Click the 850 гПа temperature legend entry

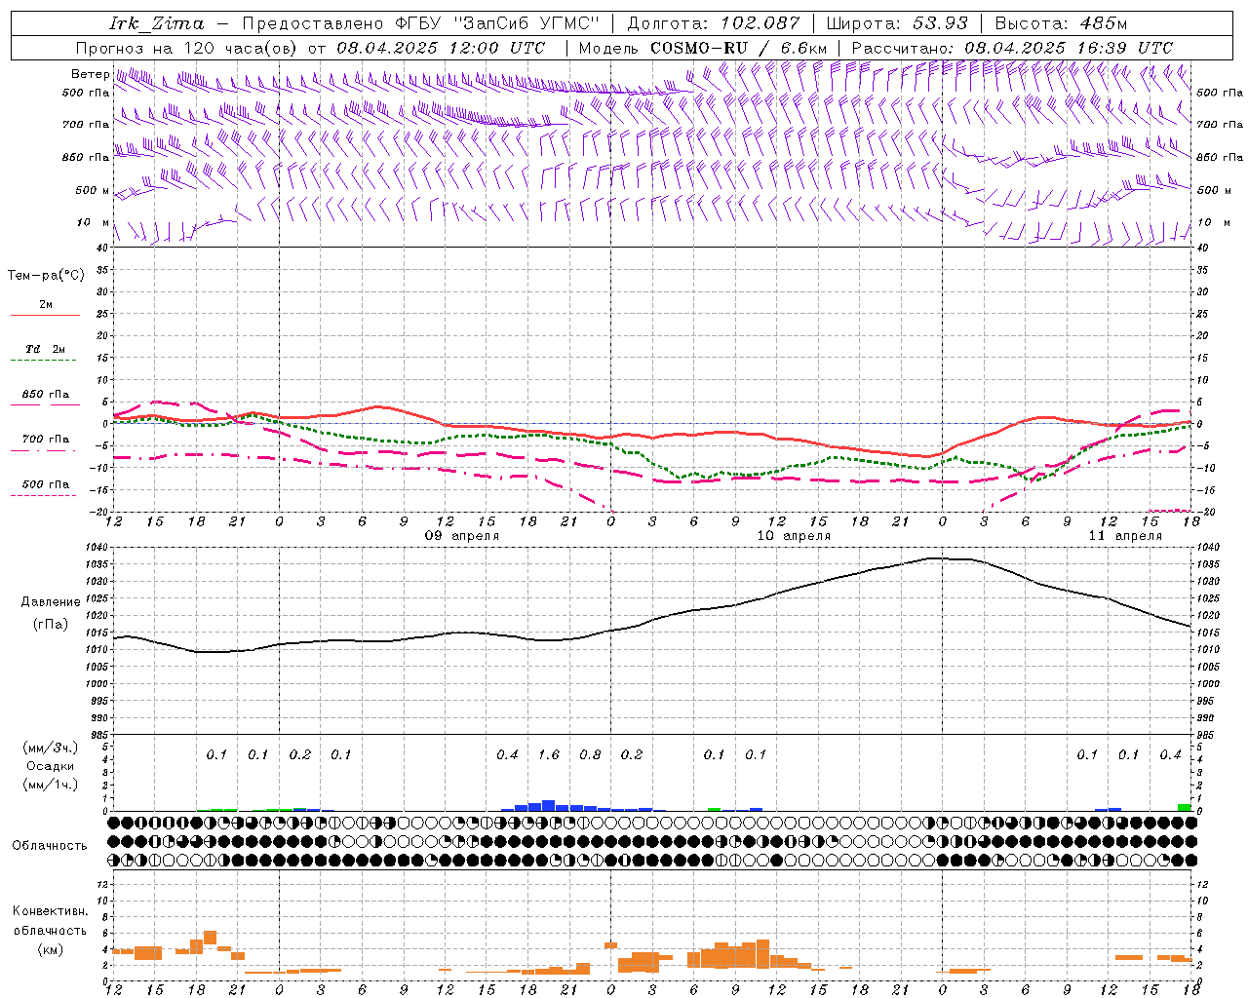45,395
